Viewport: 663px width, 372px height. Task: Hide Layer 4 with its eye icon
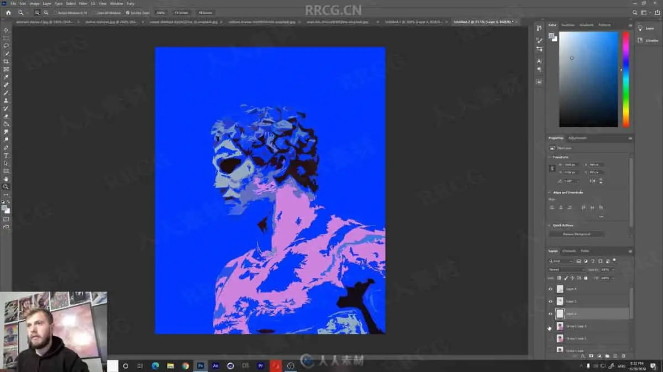550,289
